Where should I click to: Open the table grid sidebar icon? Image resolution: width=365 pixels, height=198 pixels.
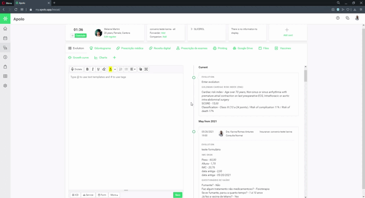point(5,76)
